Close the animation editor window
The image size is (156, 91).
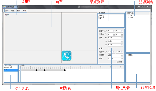click(147, 6)
